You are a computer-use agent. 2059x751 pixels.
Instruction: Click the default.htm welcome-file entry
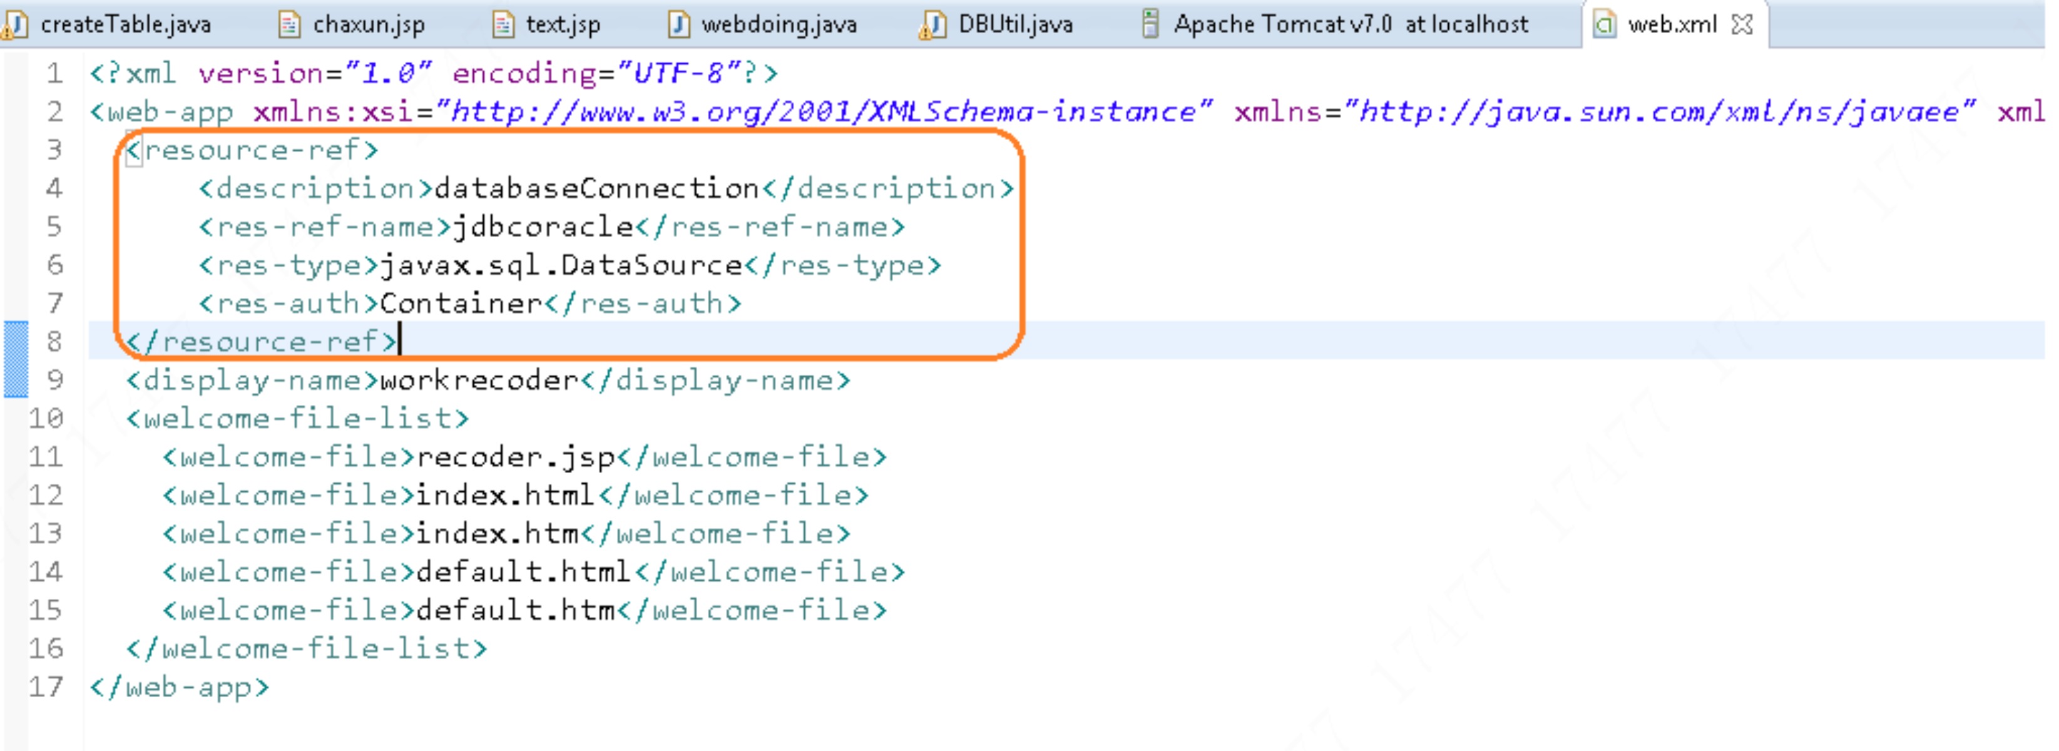coord(516,610)
